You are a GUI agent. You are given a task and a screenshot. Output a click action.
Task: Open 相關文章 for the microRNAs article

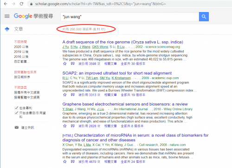pyautogui.click(x=110, y=162)
